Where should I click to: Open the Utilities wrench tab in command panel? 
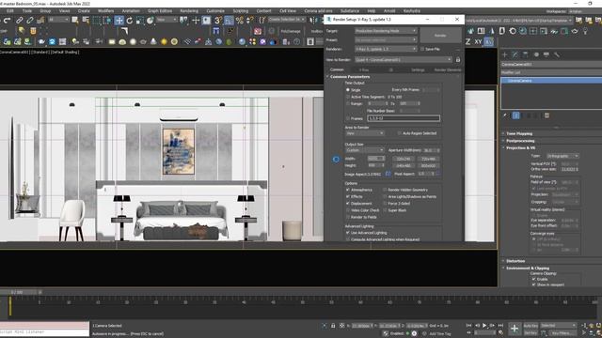tap(556, 54)
